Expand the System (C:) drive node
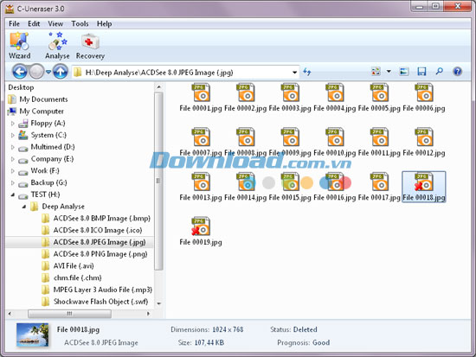Viewport: 476px width, 357px height. point(12,135)
